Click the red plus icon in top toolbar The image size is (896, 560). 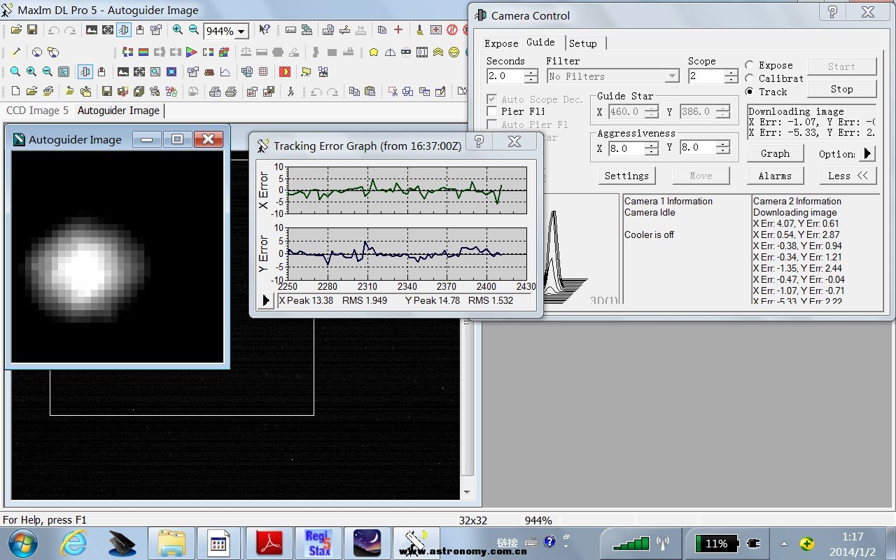click(398, 30)
